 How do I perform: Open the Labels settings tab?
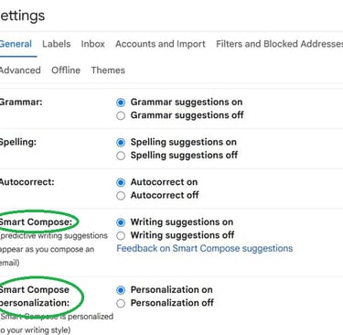[57, 44]
